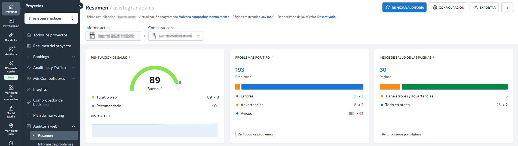Viewport: 518px width, 146px height.
Task: Click the blue Avisos bar segment
Action: coord(302,87)
